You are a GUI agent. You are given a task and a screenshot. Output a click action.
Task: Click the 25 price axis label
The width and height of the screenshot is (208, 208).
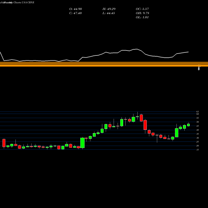[x=198, y=142]
